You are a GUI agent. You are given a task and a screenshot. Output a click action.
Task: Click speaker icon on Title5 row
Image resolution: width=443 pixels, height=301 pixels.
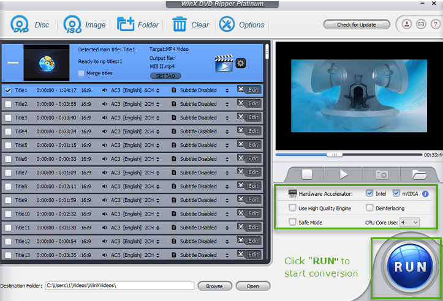(105, 145)
